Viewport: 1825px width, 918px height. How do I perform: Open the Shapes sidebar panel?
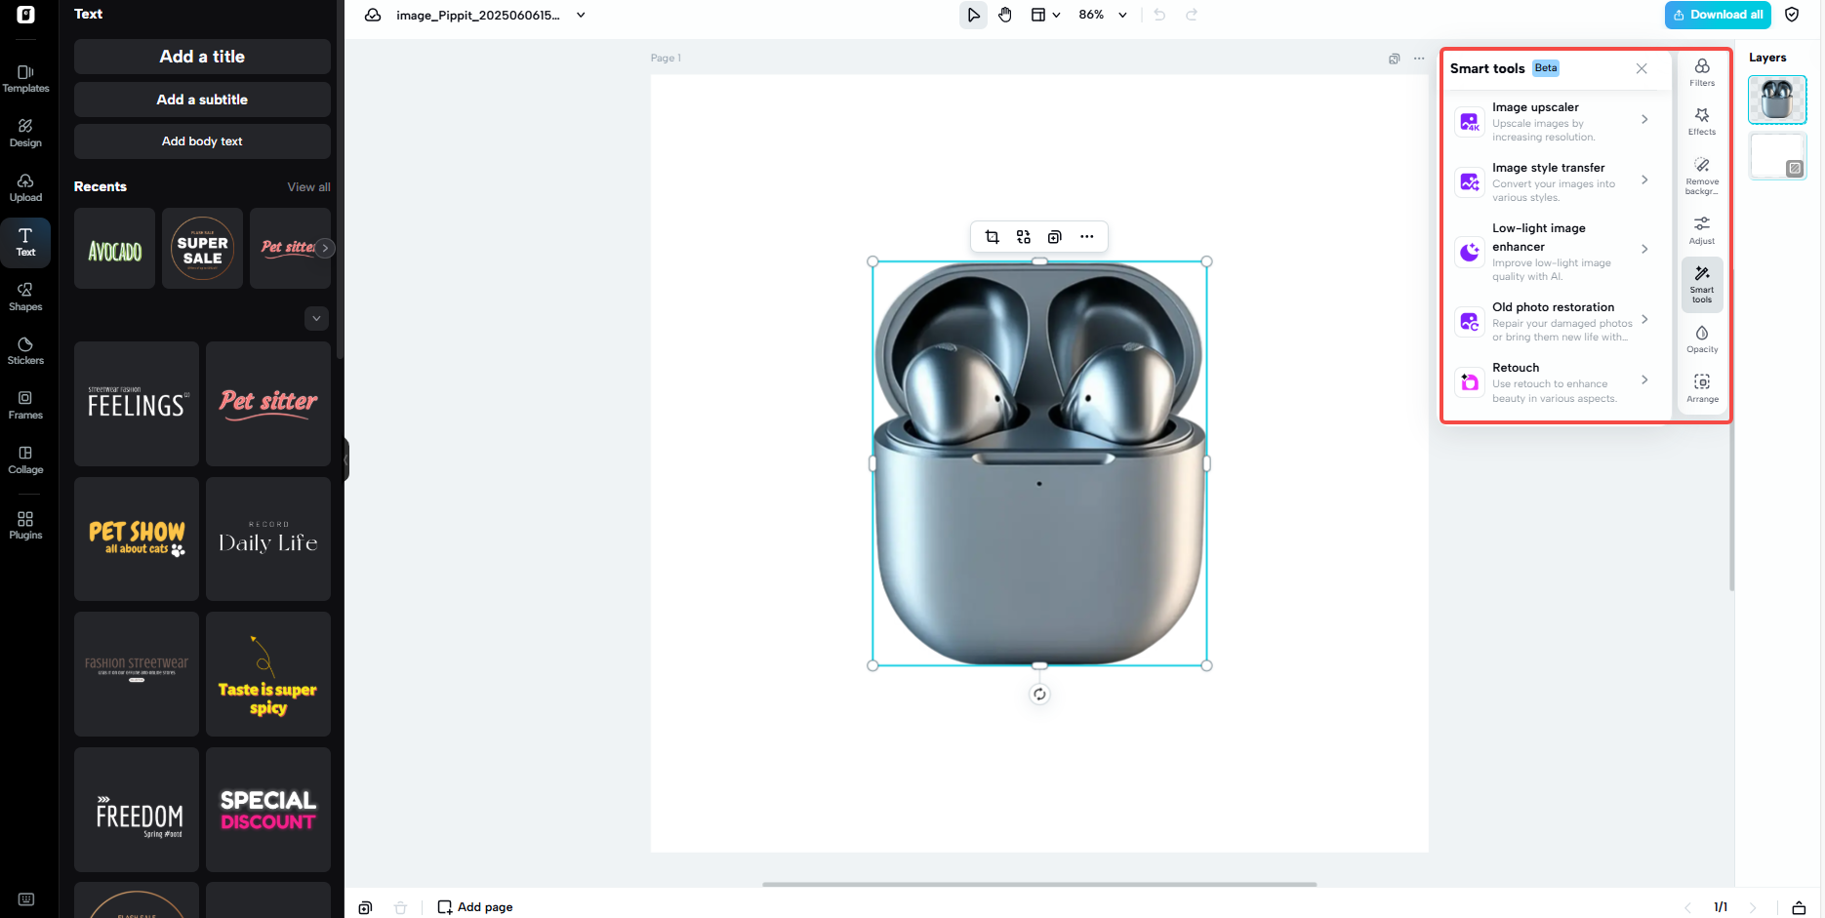click(x=25, y=298)
